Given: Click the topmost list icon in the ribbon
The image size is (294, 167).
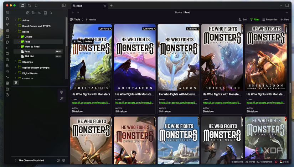Looking at the screenshot, I should click(x=7, y=13).
